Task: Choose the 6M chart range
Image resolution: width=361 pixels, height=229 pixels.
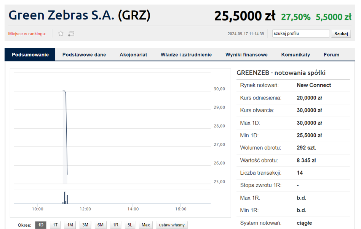Action: click(101, 225)
